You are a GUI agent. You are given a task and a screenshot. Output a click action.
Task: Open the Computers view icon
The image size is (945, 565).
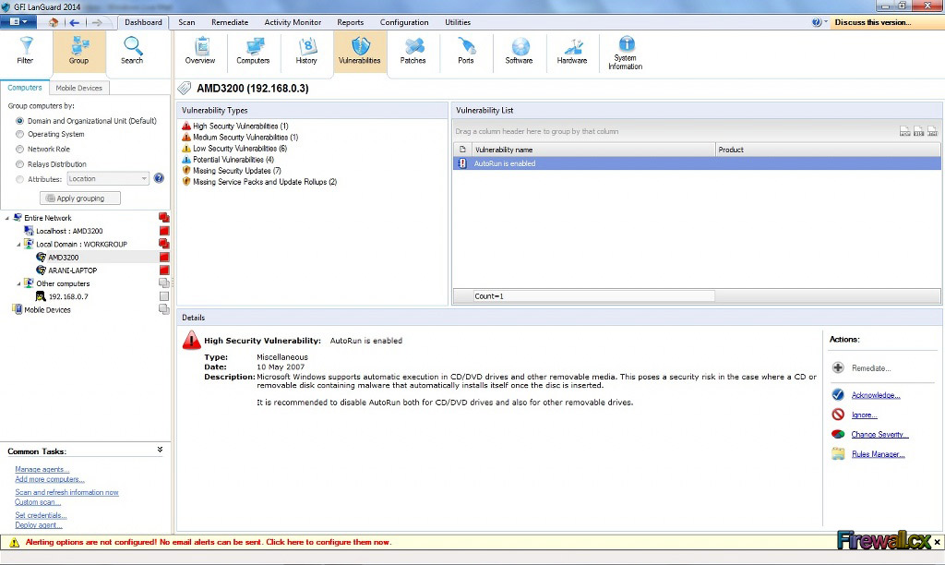(x=255, y=46)
